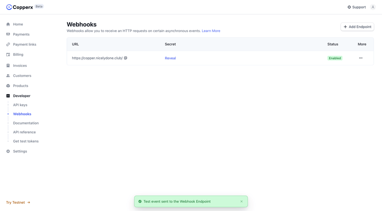382x211 pixels.
Task: Open Customers in the sidebar
Action: (22, 75)
